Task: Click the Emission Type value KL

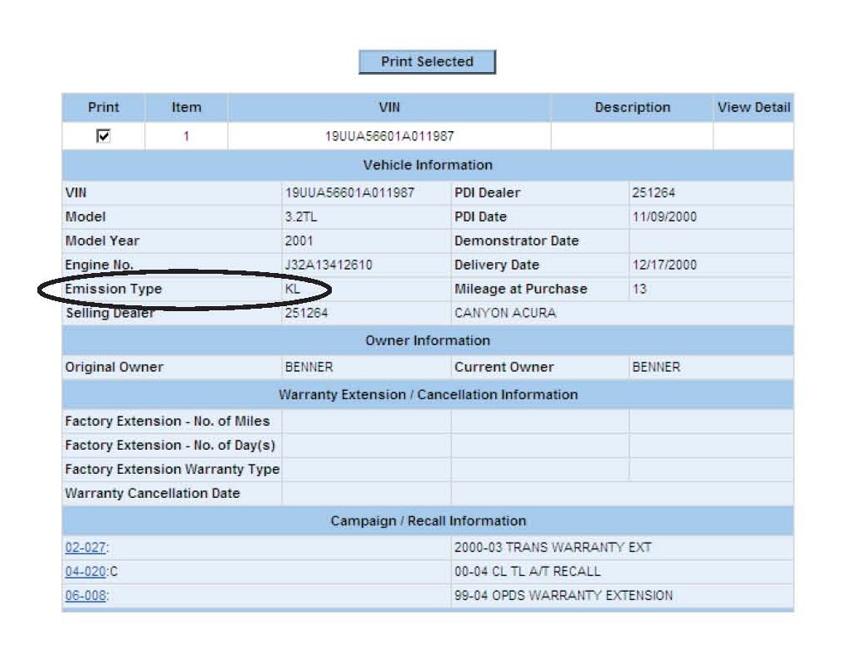Action: coord(292,290)
